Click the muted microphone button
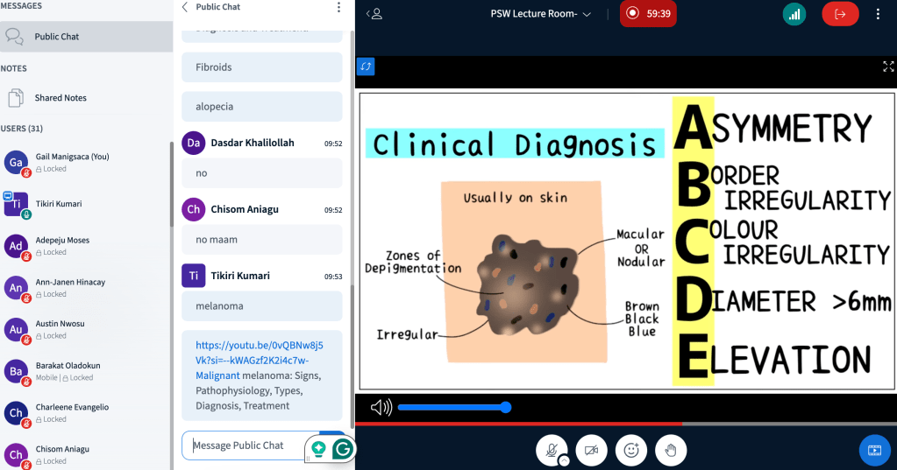The height and width of the screenshot is (470, 897). tap(551, 450)
